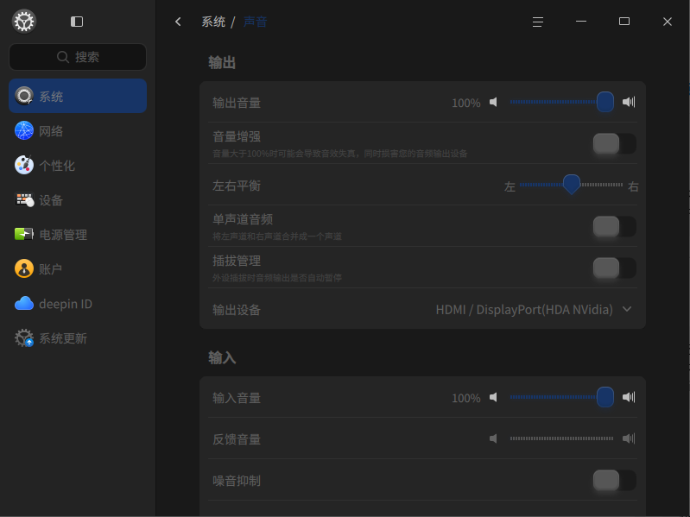The width and height of the screenshot is (690, 517).
Task: Click the 系统 sidebar icon
Action: click(24, 96)
